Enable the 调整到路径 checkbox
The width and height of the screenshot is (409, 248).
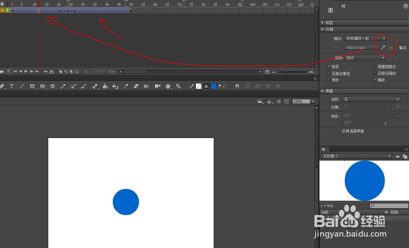[x=375, y=66]
